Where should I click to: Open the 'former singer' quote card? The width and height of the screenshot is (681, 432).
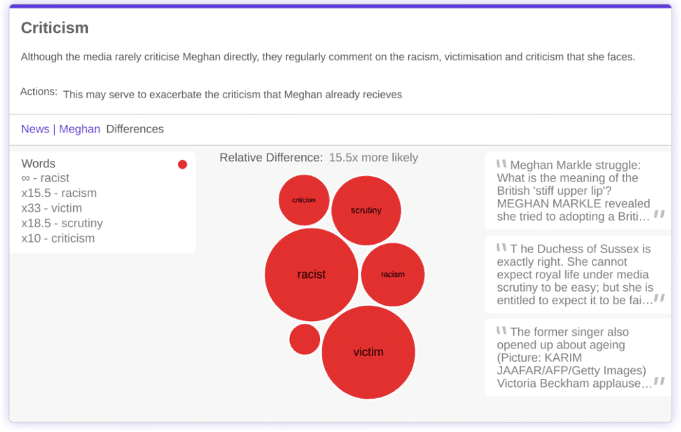[577, 358]
